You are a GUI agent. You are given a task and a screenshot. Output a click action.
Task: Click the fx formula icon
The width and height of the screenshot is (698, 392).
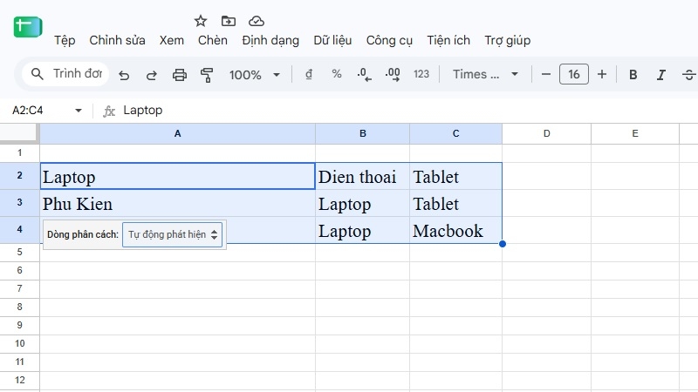pos(109,111)
